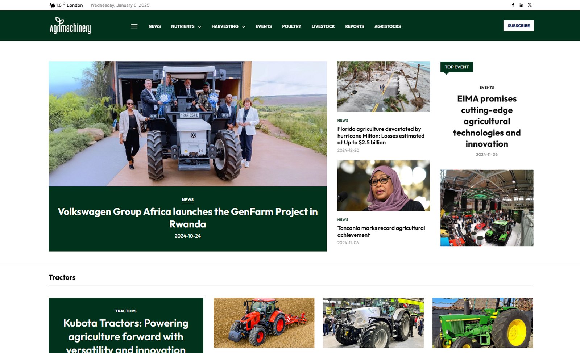Open the Poultry menu item
Image resolution: width=580 pixels, height=353 pixels.
[x=291, y=26]
